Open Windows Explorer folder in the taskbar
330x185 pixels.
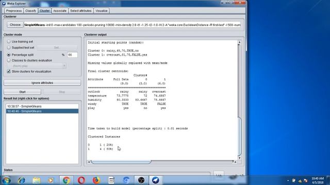click(x=37, y=180)
